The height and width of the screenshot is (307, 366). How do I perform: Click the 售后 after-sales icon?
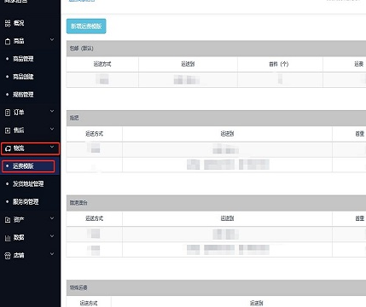[8, 130]
